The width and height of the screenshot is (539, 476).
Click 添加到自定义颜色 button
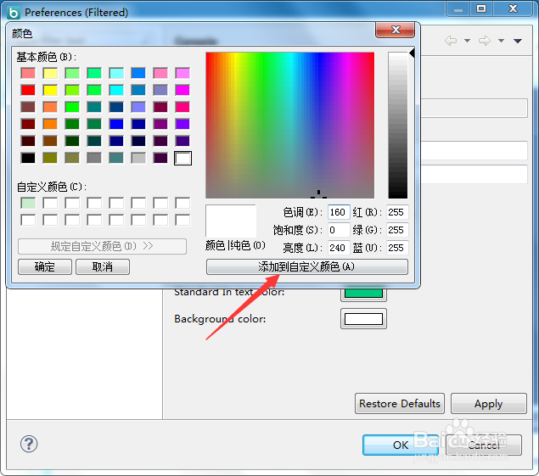(x=307, y=266)
